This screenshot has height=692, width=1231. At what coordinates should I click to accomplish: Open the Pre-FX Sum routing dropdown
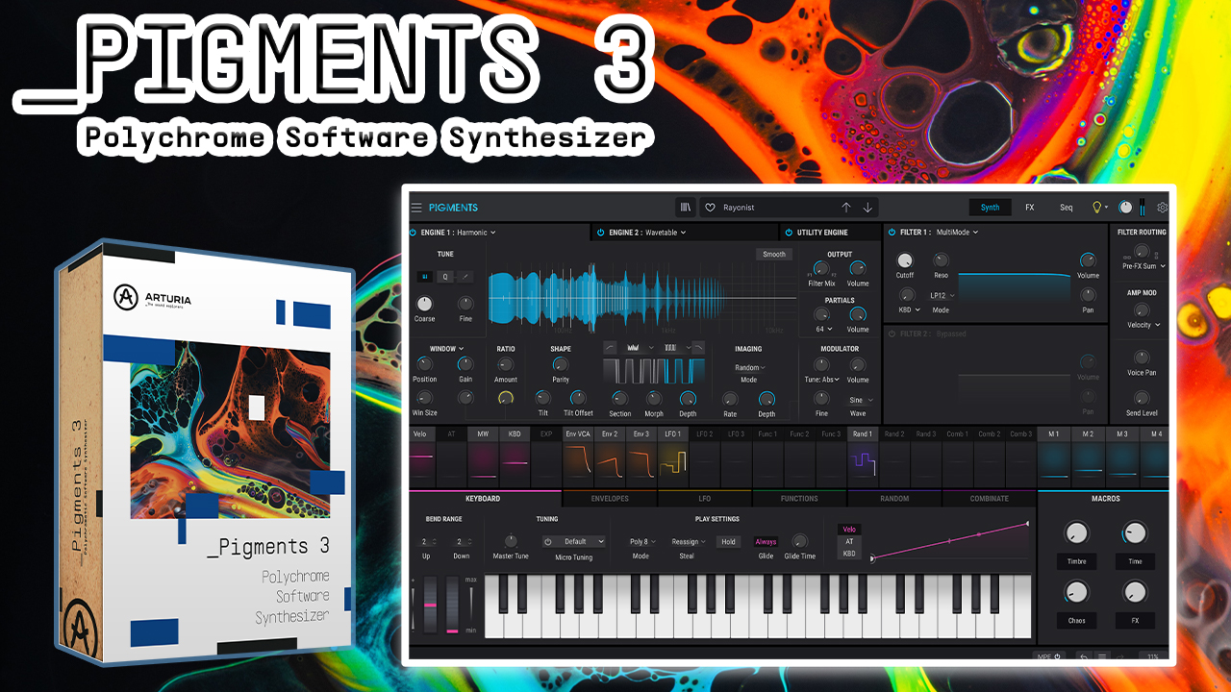[x=1143, y=266]
